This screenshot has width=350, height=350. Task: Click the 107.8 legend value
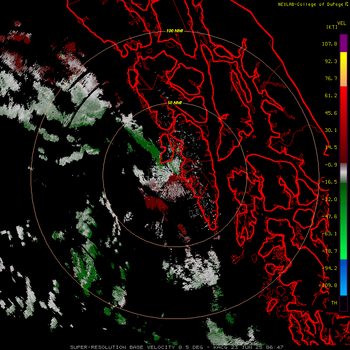pos(329,44)
